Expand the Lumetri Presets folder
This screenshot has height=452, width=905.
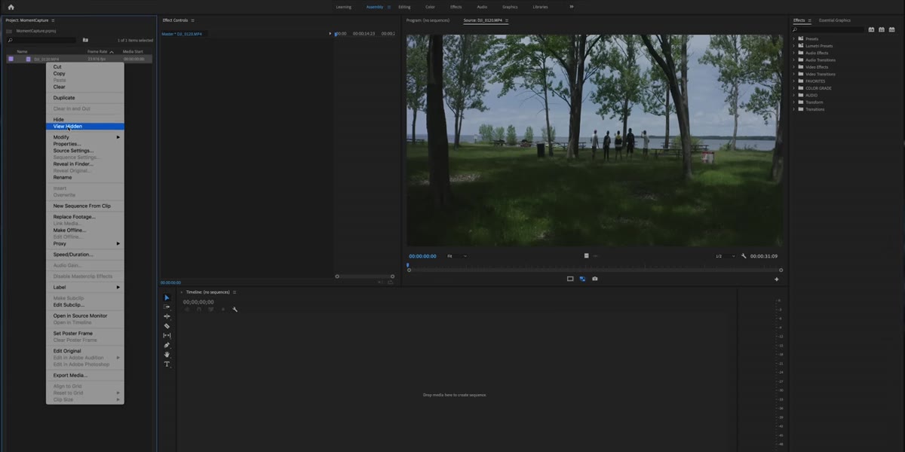793,46
